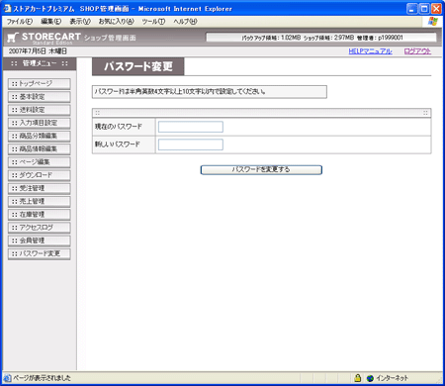The width and height of the screenshot is (445, 386).
Task: Click the password rule instruction text
Action: tap(180, 92)
